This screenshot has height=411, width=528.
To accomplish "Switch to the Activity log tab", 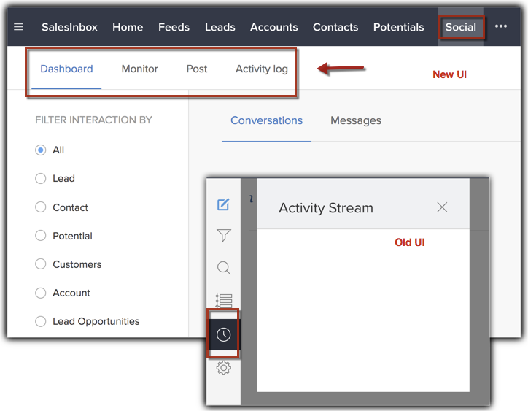I will coord(262,69).
